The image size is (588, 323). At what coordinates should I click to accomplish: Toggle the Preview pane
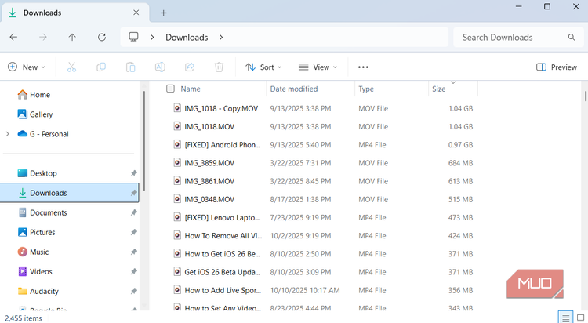(x=557, y=67)
